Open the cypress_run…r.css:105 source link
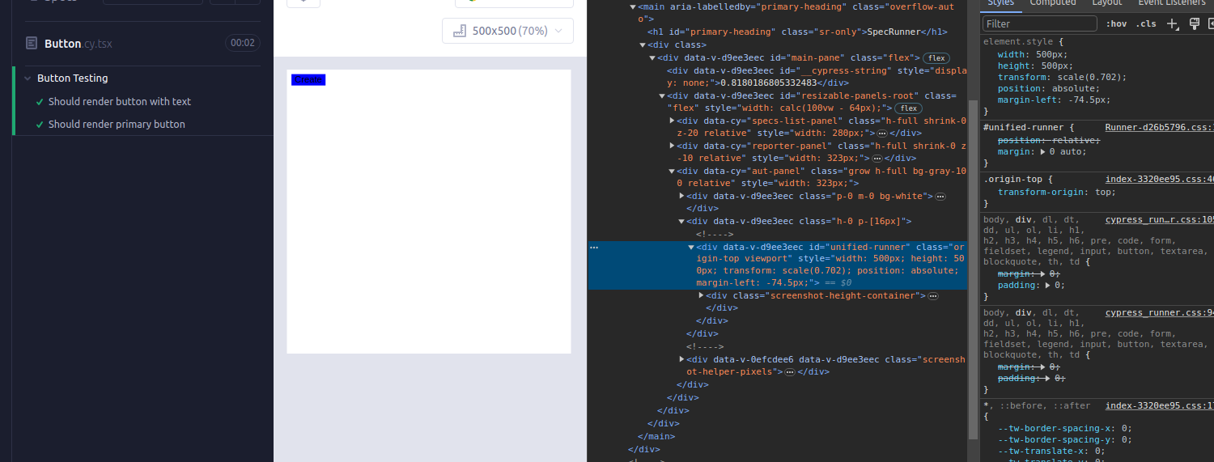This screenshot has height=462, width=1214. [x=1159, y=219]
